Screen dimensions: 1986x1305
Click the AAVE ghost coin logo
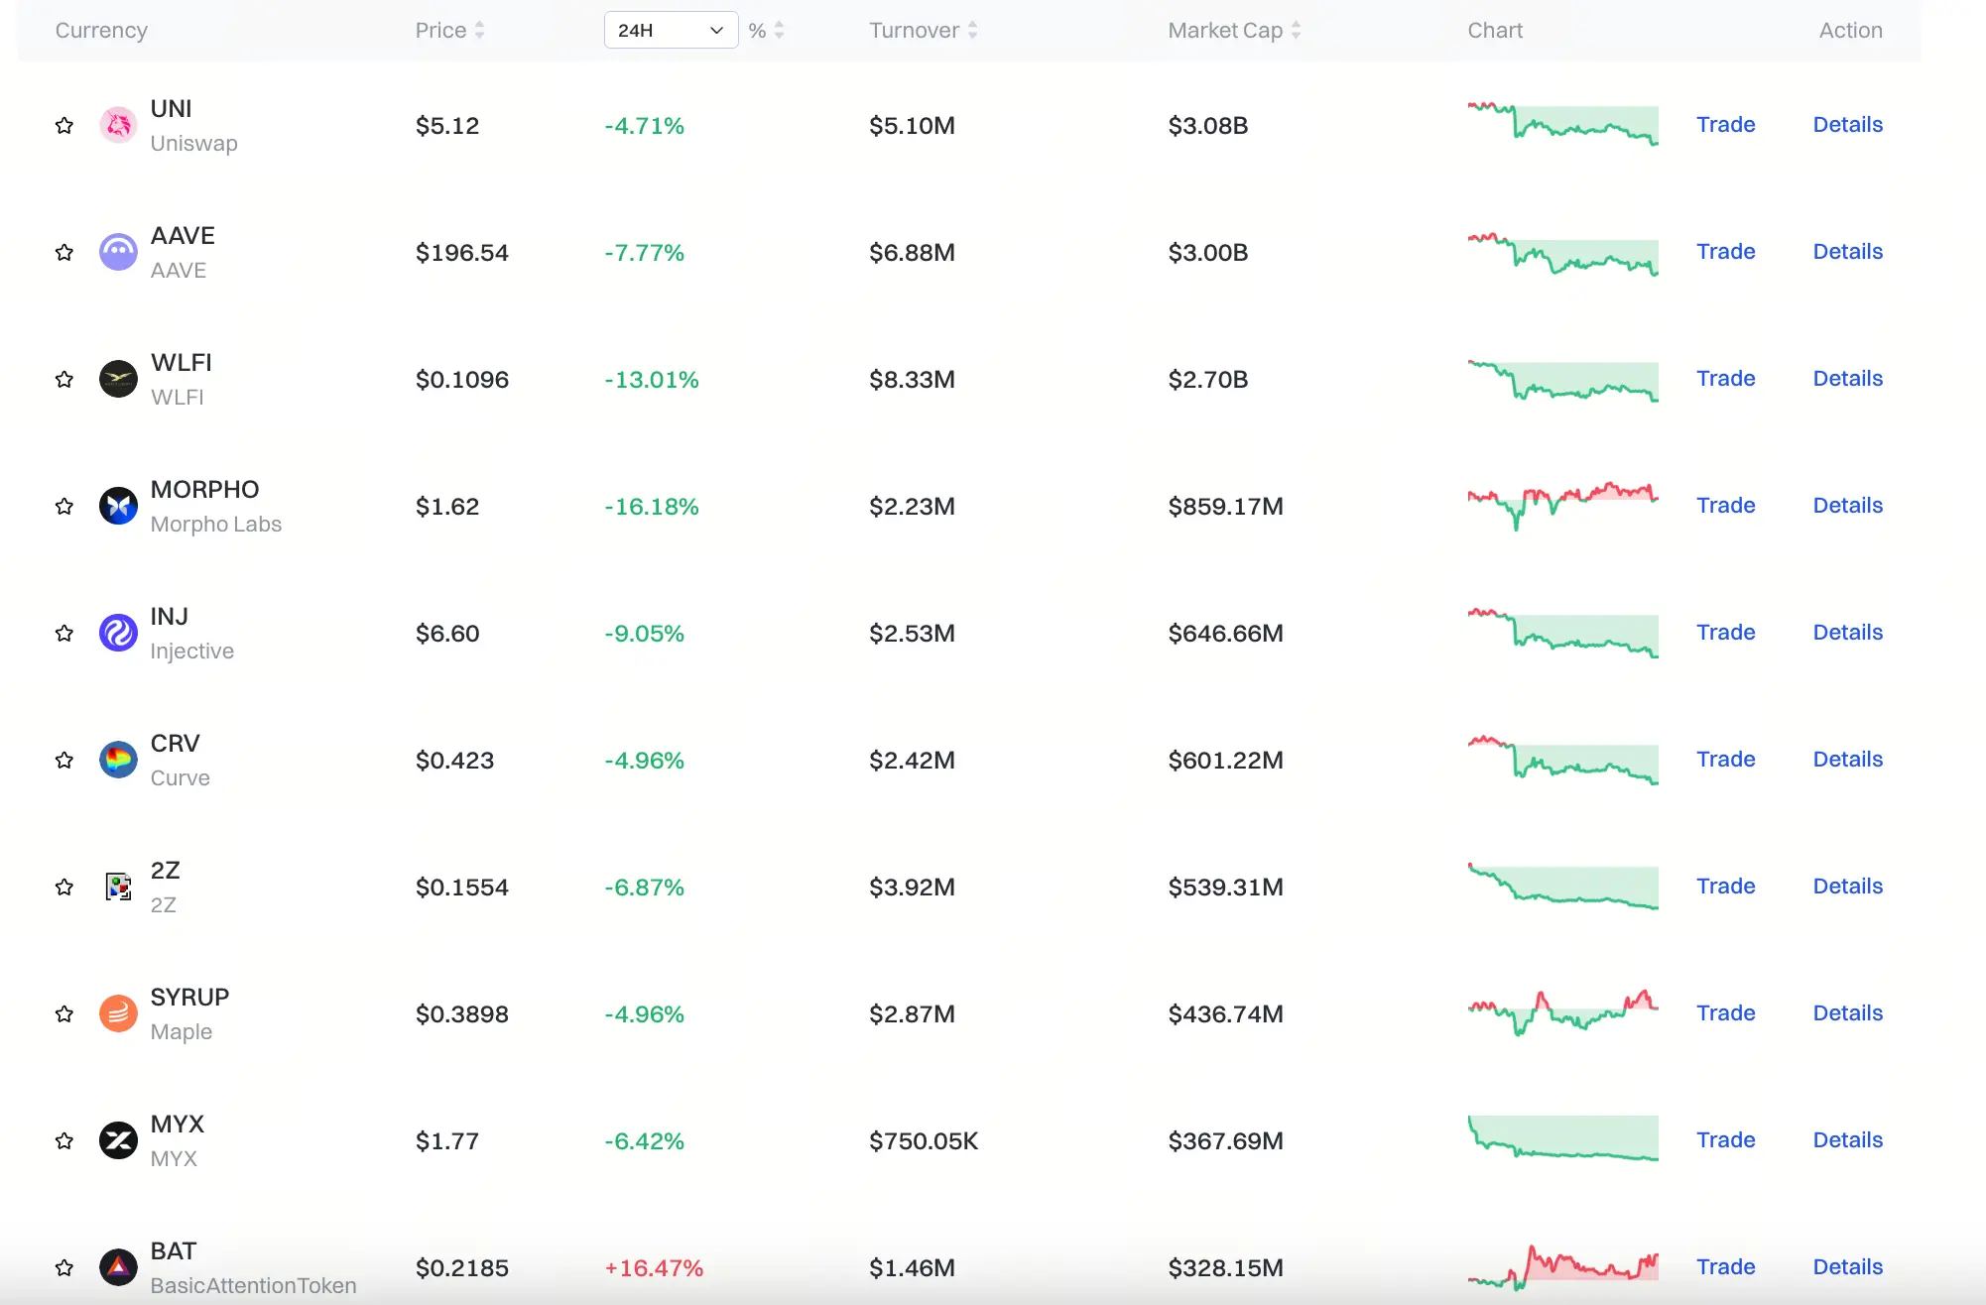(x=118, y=252)
